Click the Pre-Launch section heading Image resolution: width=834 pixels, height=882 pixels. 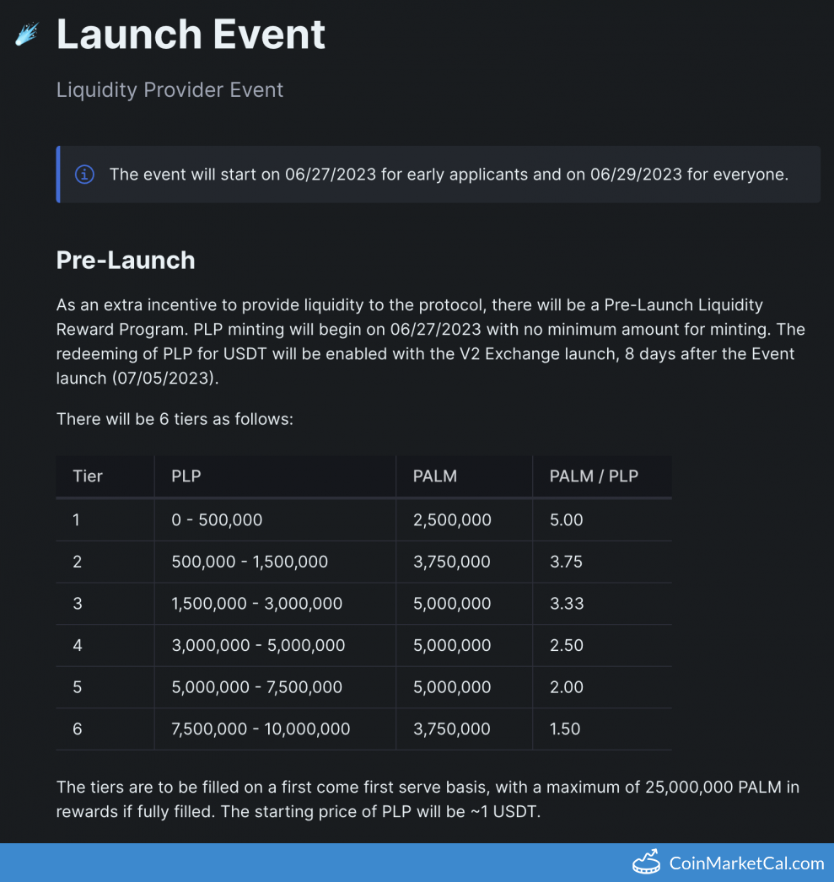pos(126,260)
